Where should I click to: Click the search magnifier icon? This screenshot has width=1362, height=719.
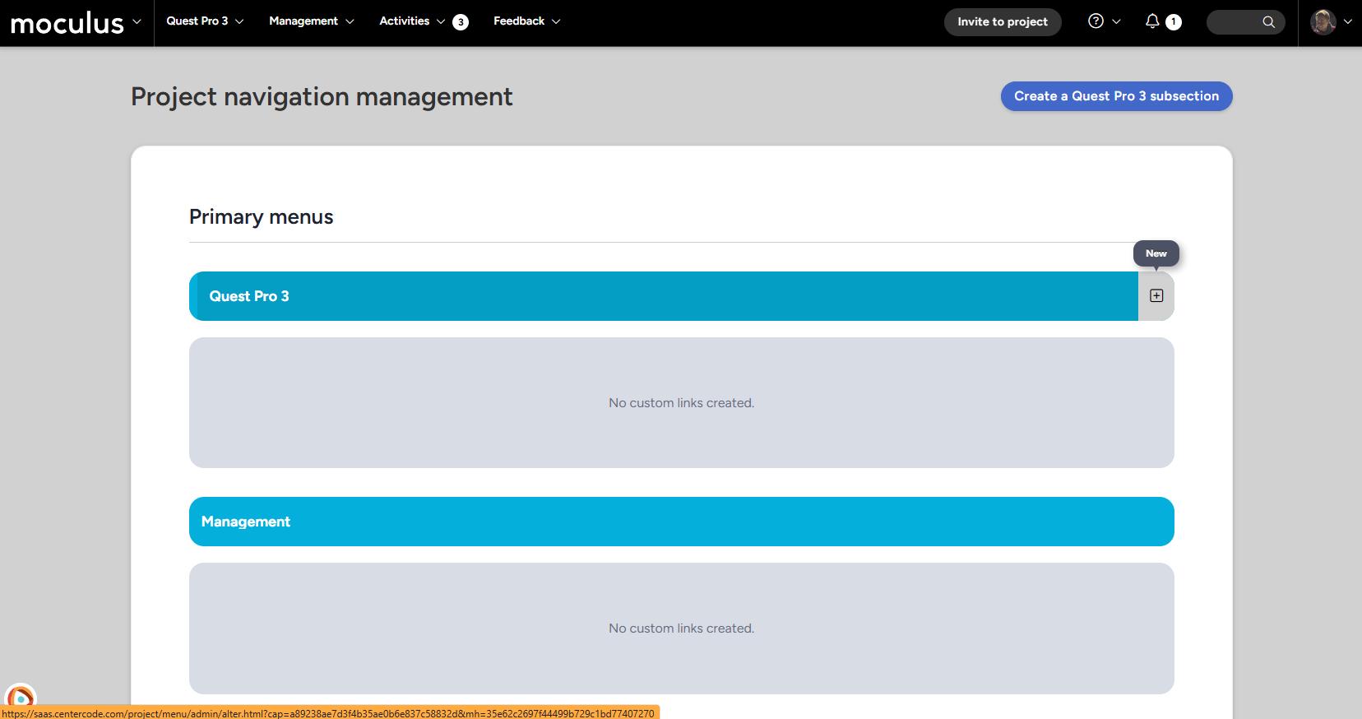coord(1268,22)
